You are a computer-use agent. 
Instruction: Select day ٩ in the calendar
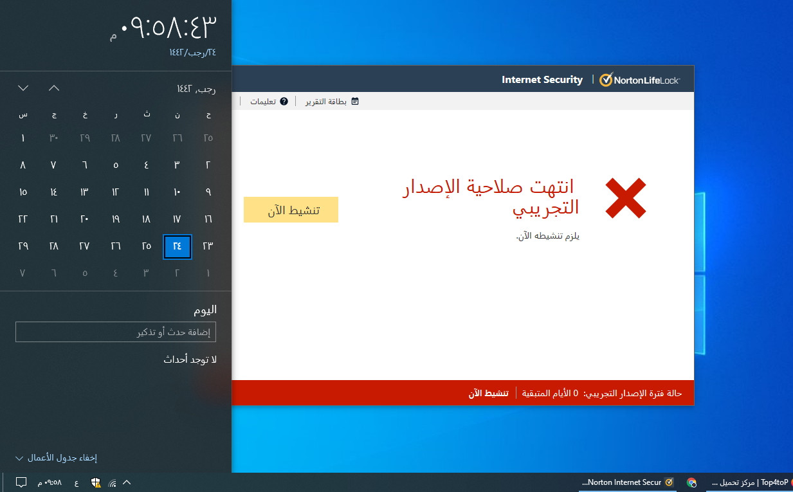click(x=208, y=192)
